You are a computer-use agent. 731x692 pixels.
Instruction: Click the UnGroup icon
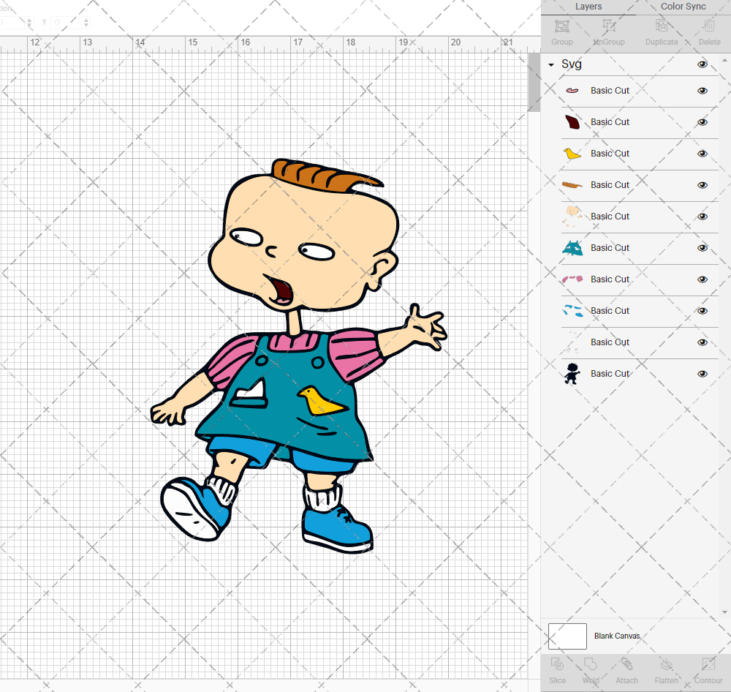coord(609,26)
